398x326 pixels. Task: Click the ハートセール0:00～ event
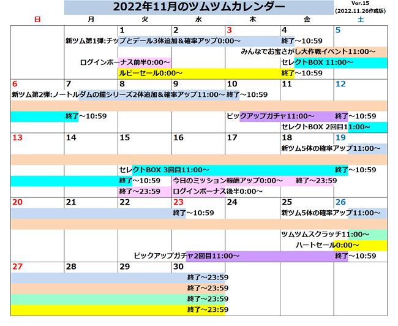click(328, 245)
